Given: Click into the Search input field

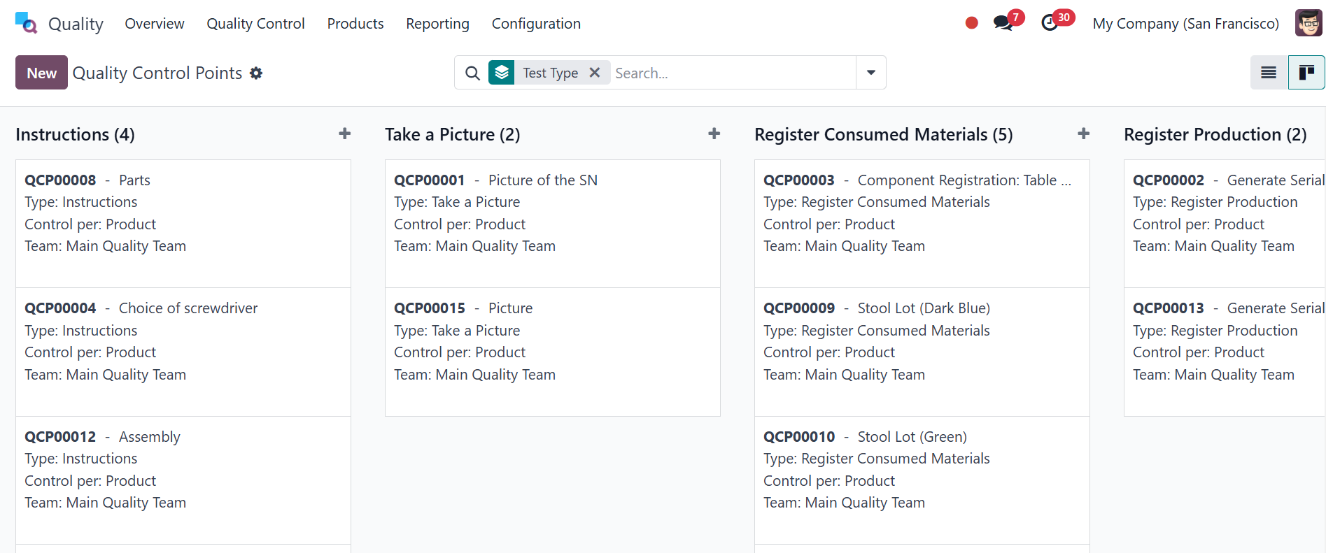Looking at the screenshot, I should 731,73.
